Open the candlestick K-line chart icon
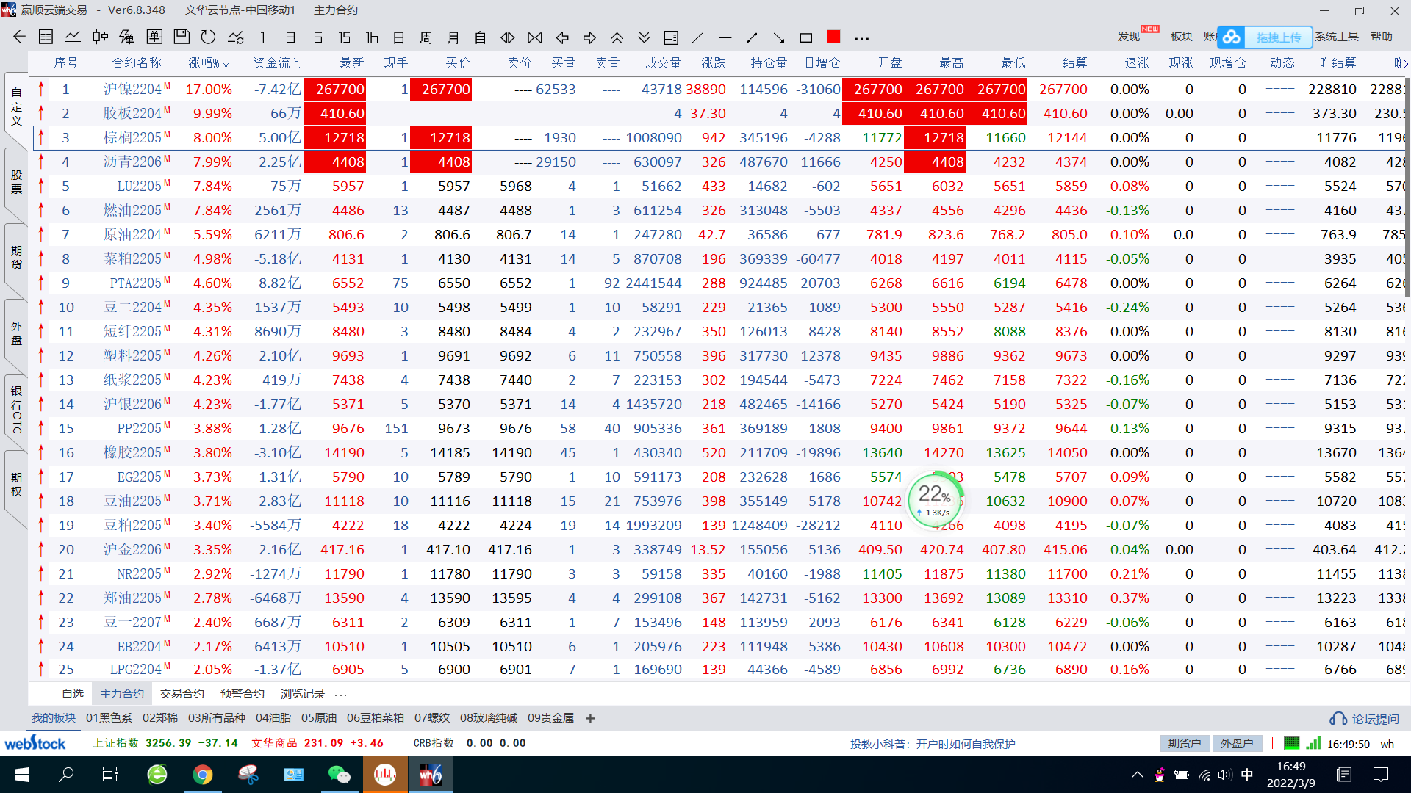The width and height of the screenshot is (1411, 793). click(101, 37)
